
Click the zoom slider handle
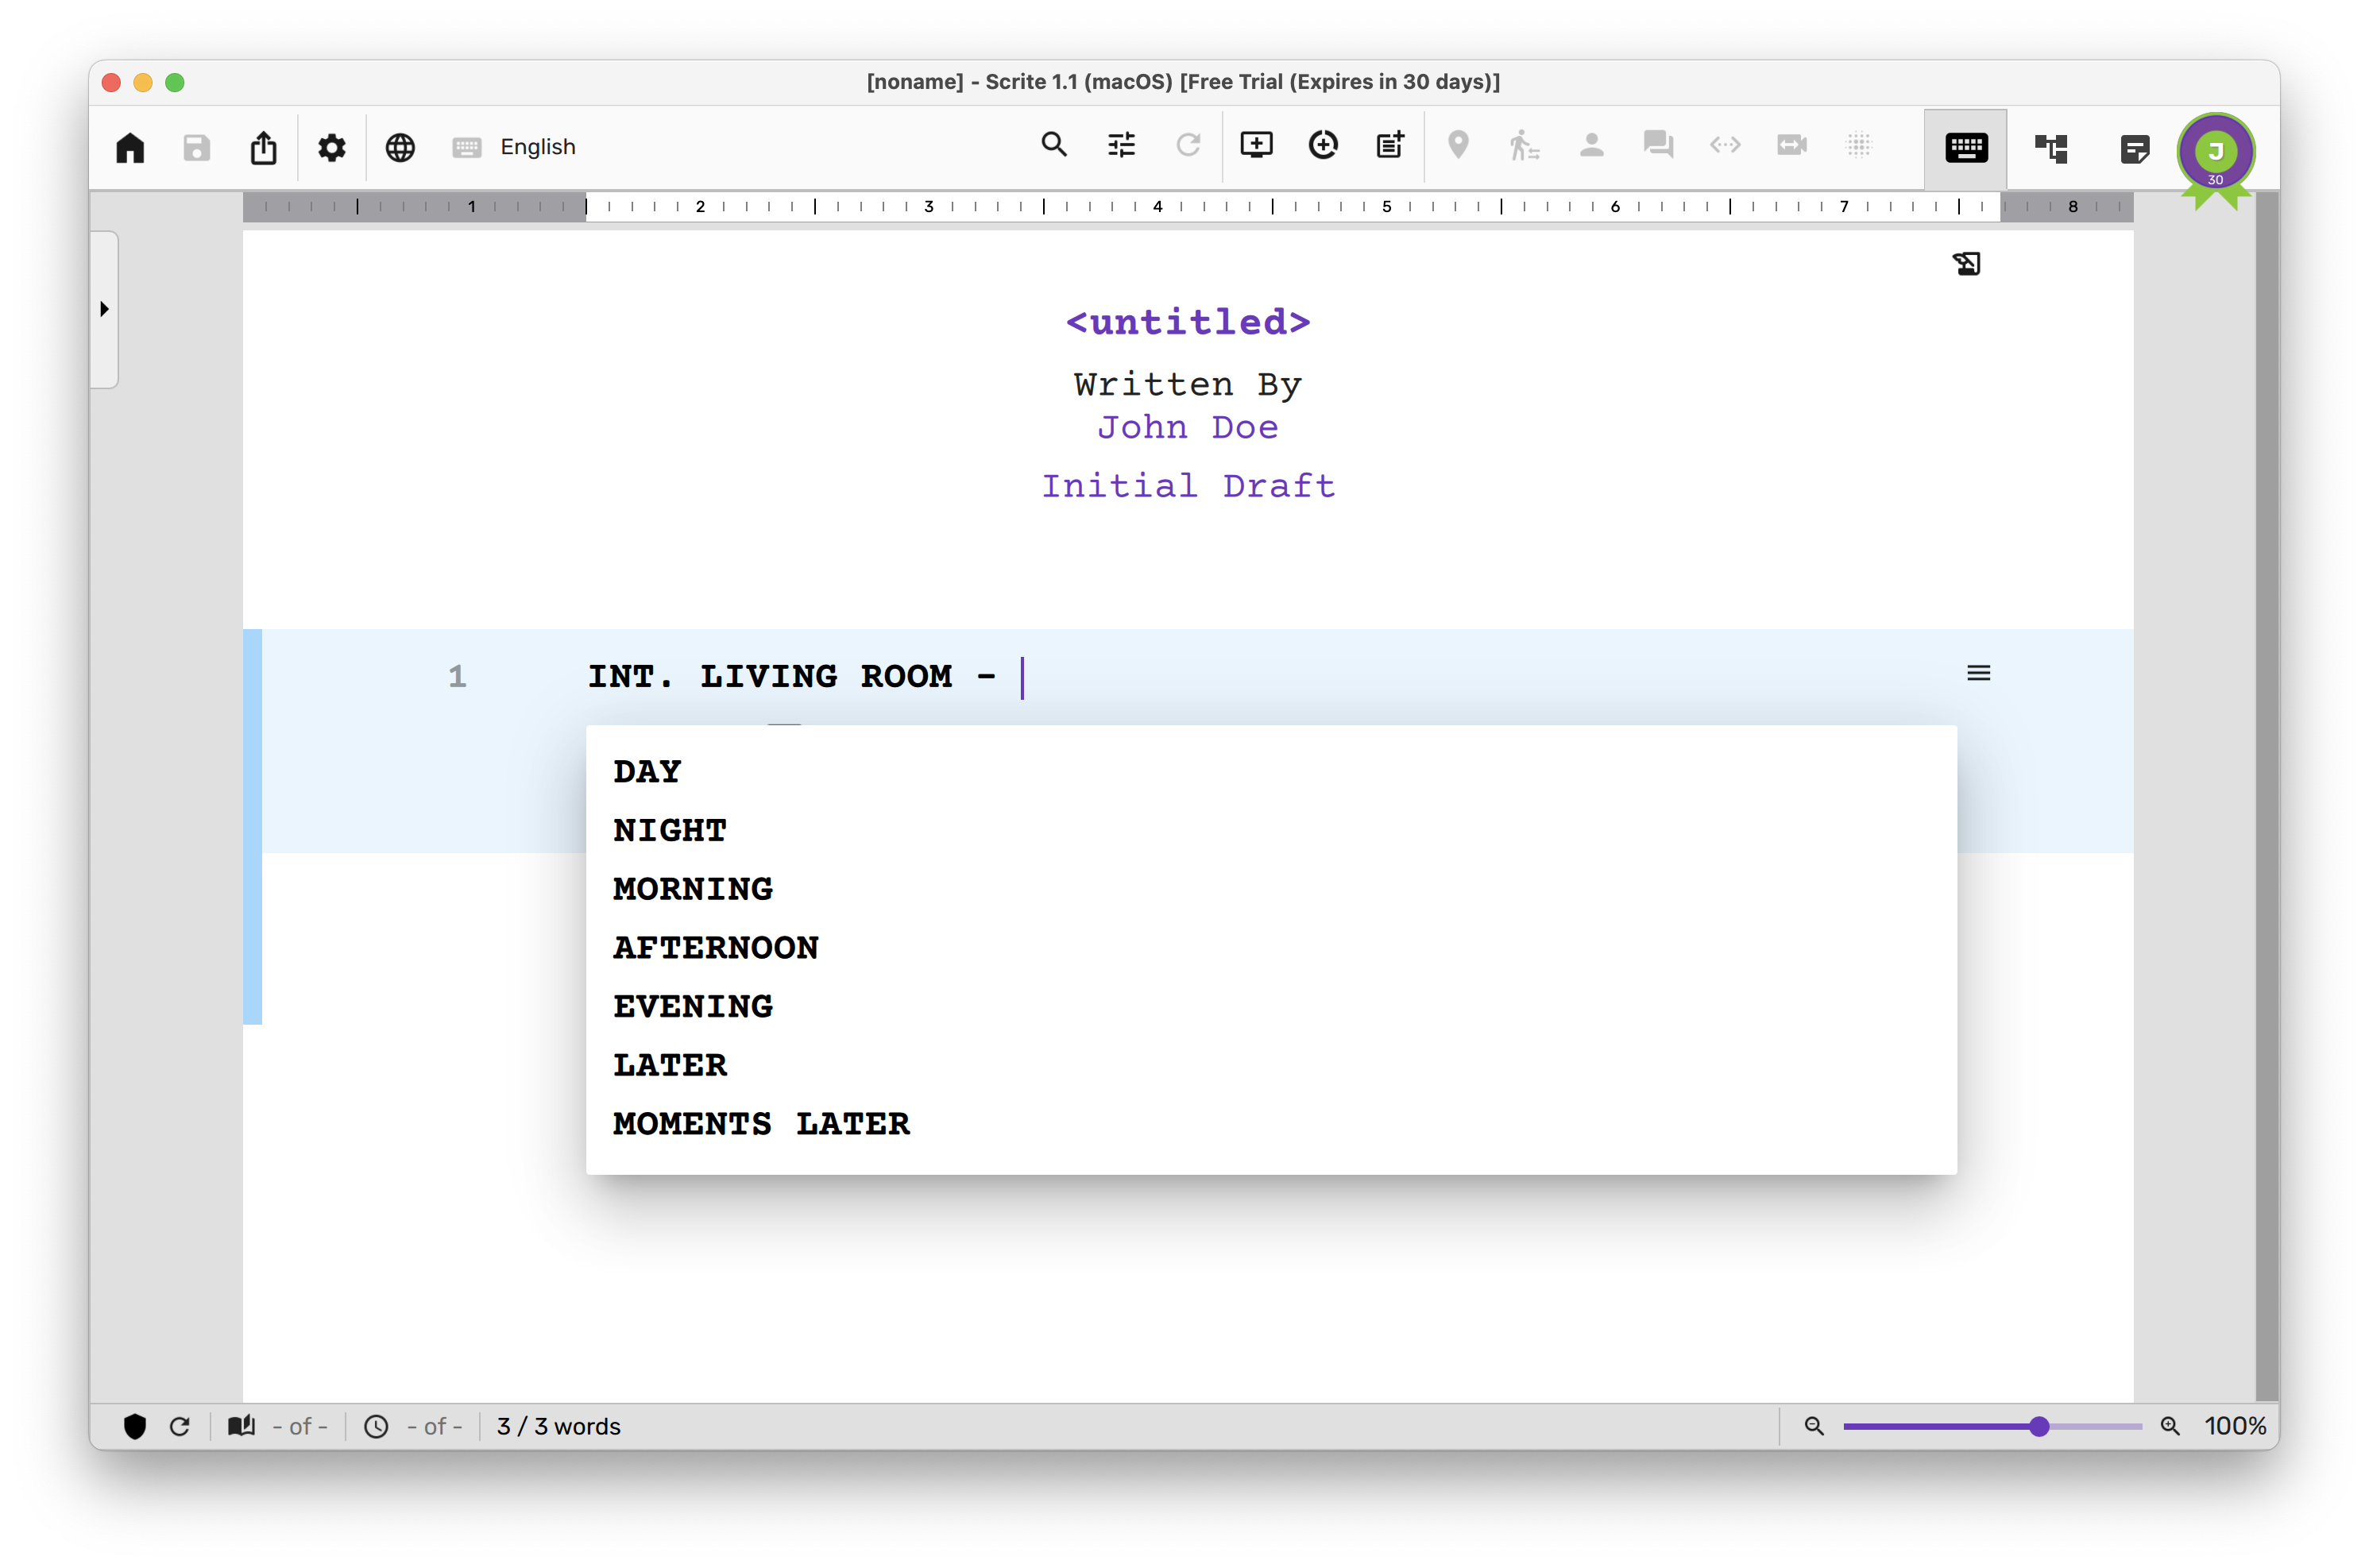pyautogui.click(x=2039, y=1426)
